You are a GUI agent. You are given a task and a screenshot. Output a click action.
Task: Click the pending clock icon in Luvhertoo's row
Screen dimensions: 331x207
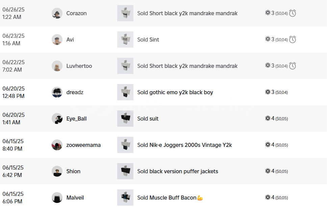(292, 66)
